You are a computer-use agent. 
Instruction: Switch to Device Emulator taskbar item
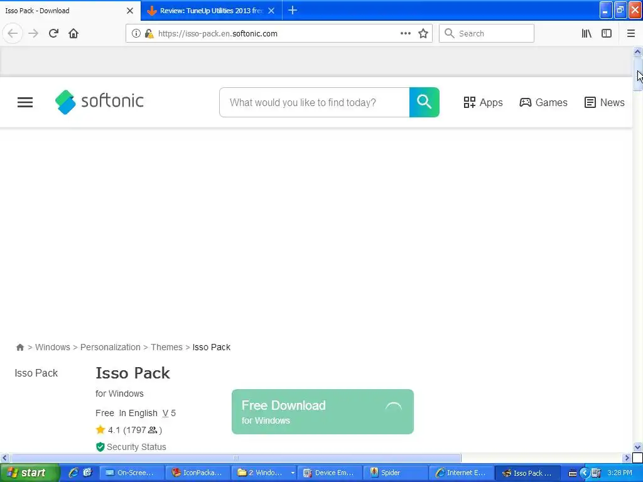330,473
